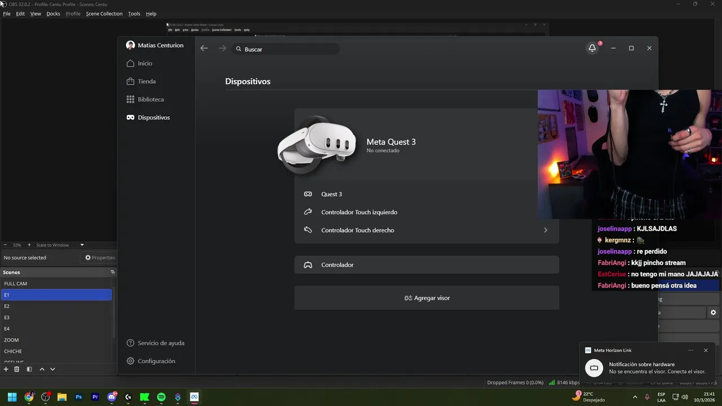Open the Inicio home section
Screen dimensions: 722x406
[140, 63]
